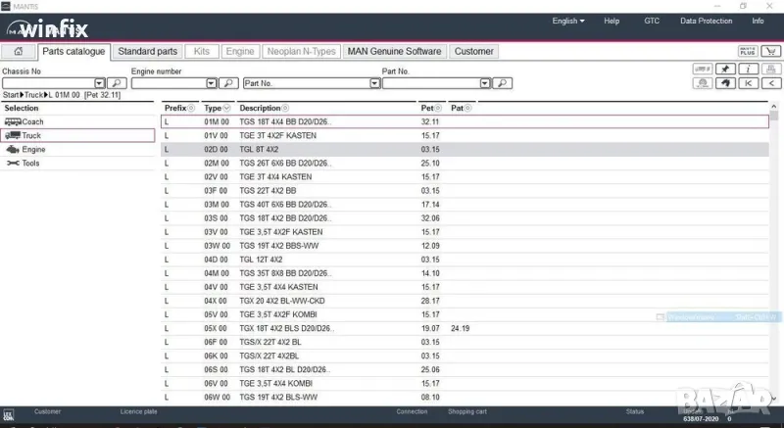Search by Engine number magnifier
The width and height of the screenshot is (784, 428).
pyautogui.click(x=228, y=83)
